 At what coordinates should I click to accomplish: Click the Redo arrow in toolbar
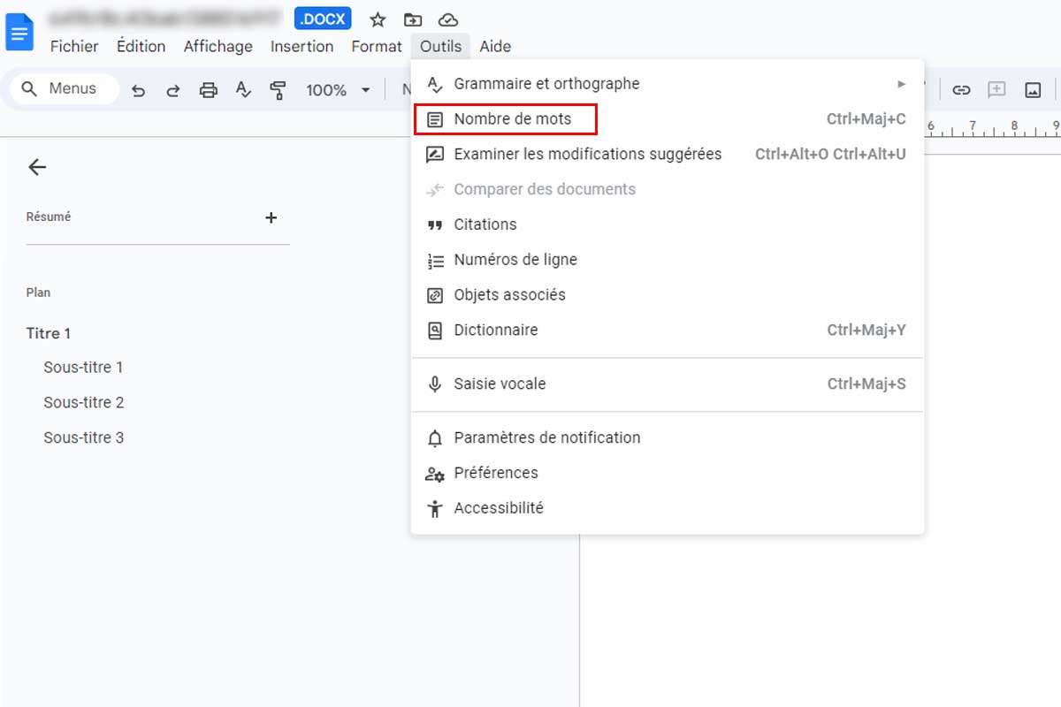173,90
